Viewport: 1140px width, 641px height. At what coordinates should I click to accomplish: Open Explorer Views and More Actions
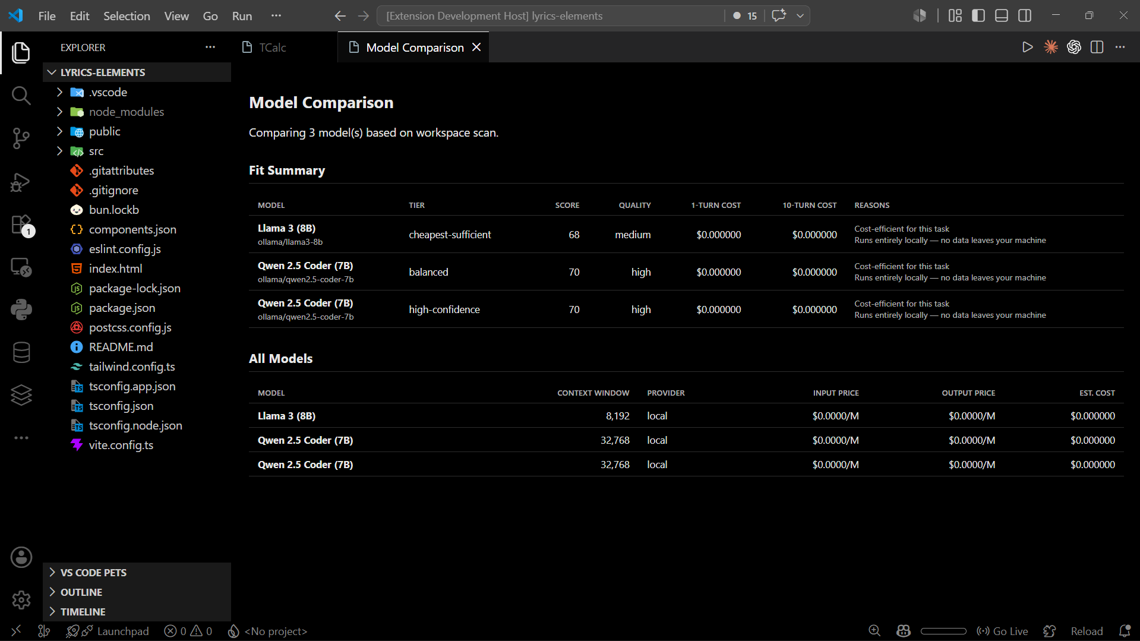click(210, 47)
